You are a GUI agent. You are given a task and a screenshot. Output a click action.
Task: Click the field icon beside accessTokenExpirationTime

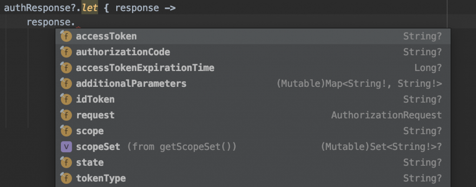click(66, 68)
